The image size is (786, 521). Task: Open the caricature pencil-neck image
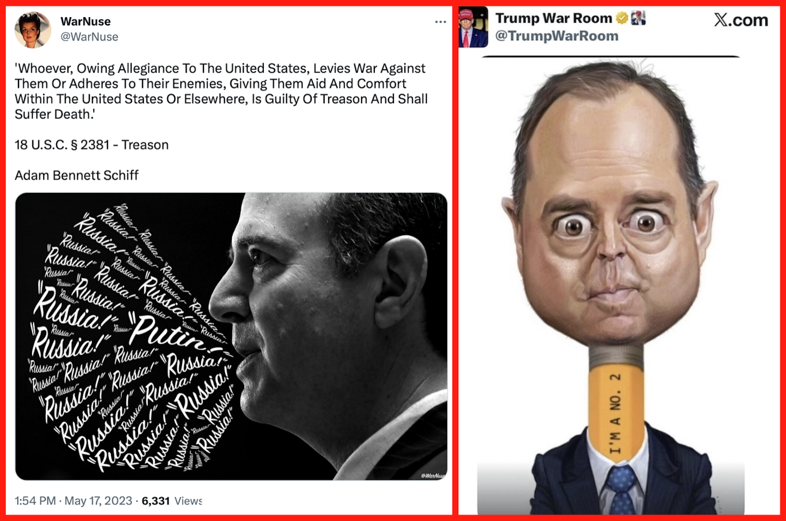(x=611, y=286)
